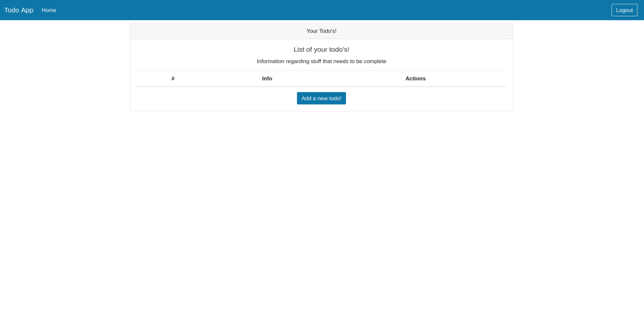Click the Add a new todo! button

(321, 98)
